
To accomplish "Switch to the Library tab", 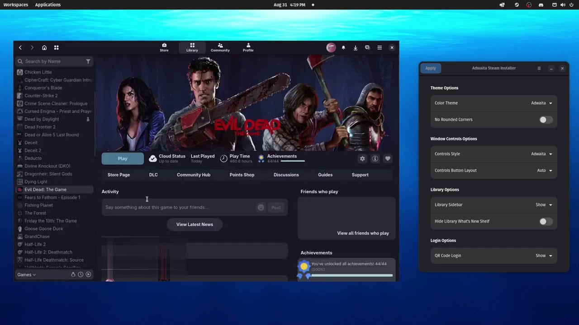I will (x=192, y=47).
